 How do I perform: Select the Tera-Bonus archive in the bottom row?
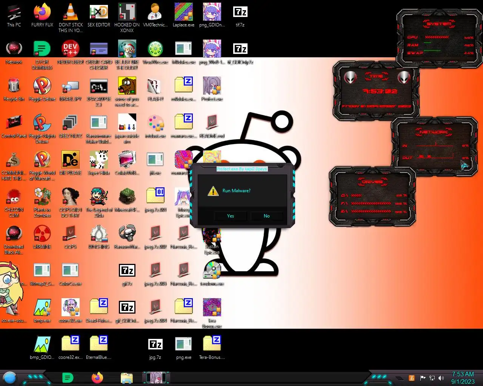point(212,347)
